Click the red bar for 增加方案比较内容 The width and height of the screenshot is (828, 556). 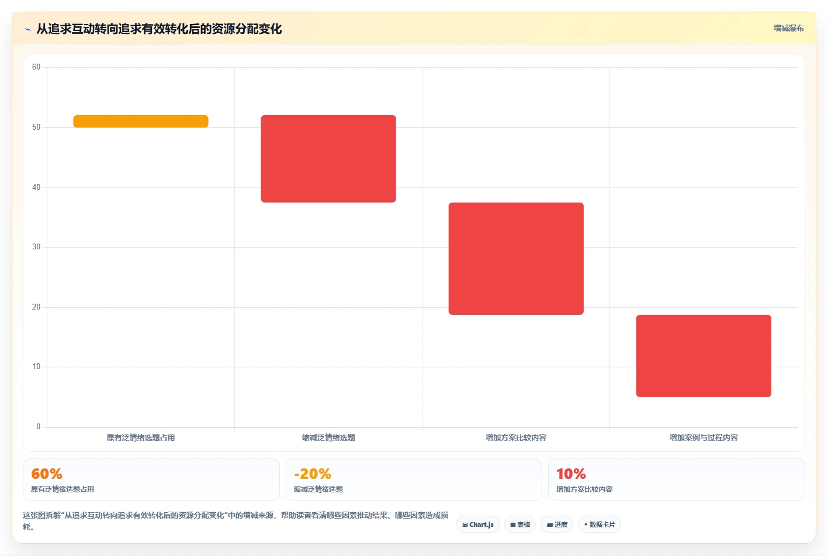[x=516, y=259]
